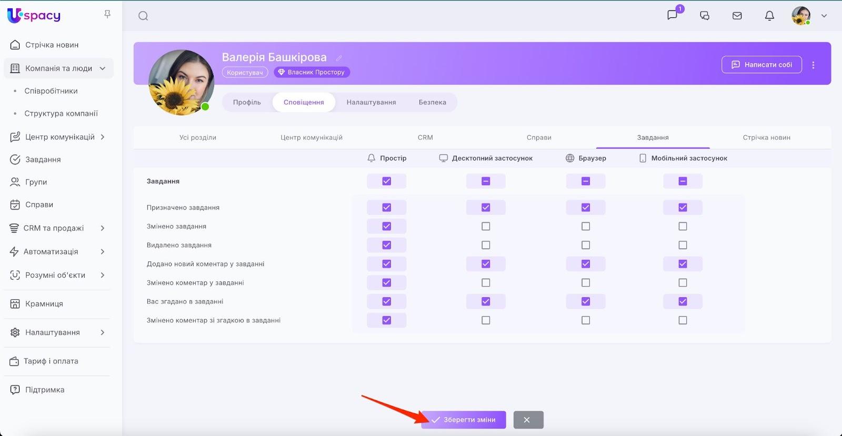This screenshot has height=436, width=842.
Task: Click the profile photo with sunflower
Action: pos(182,83)
